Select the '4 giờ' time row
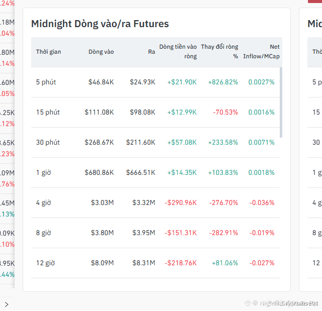Viewport: 322px width, 311px height. pyautogui.click(x=155, y=203)
